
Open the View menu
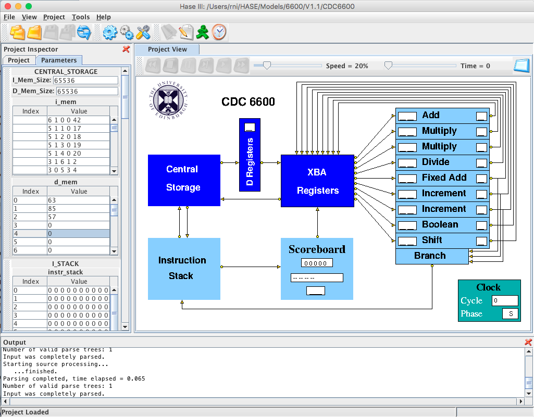pos(29,17)
